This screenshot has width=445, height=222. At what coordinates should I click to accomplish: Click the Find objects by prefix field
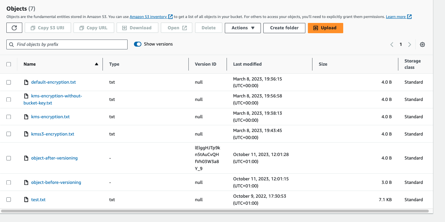pyautogui.click(x=67, y=44)
